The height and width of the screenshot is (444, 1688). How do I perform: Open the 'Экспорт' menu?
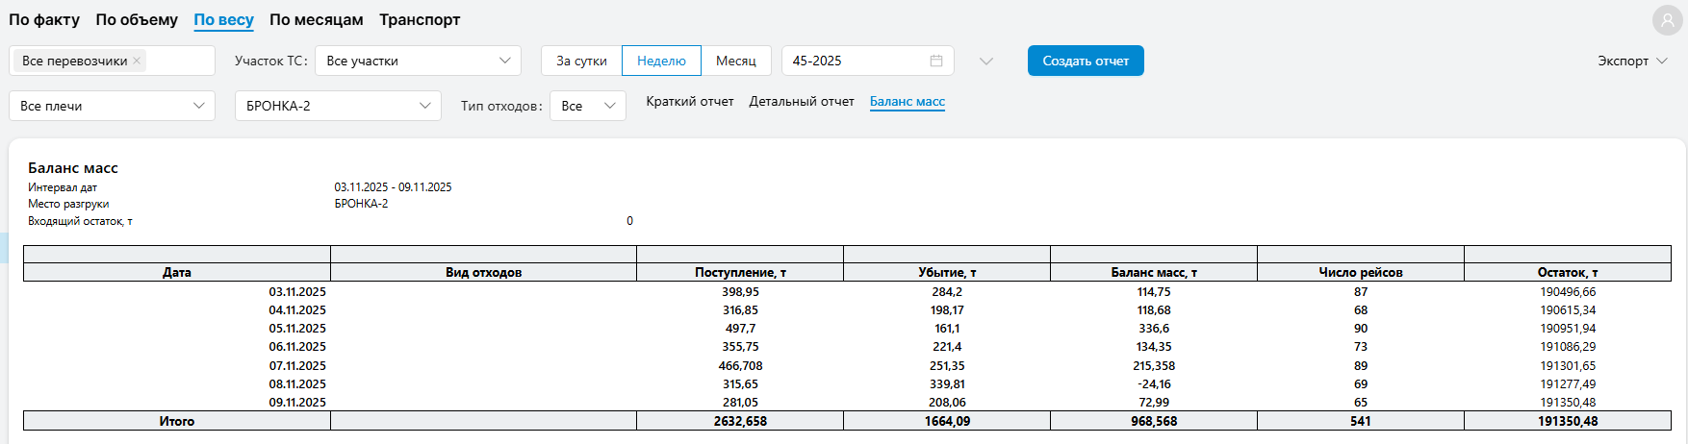pyautogui.click(x=1631, y=61)
